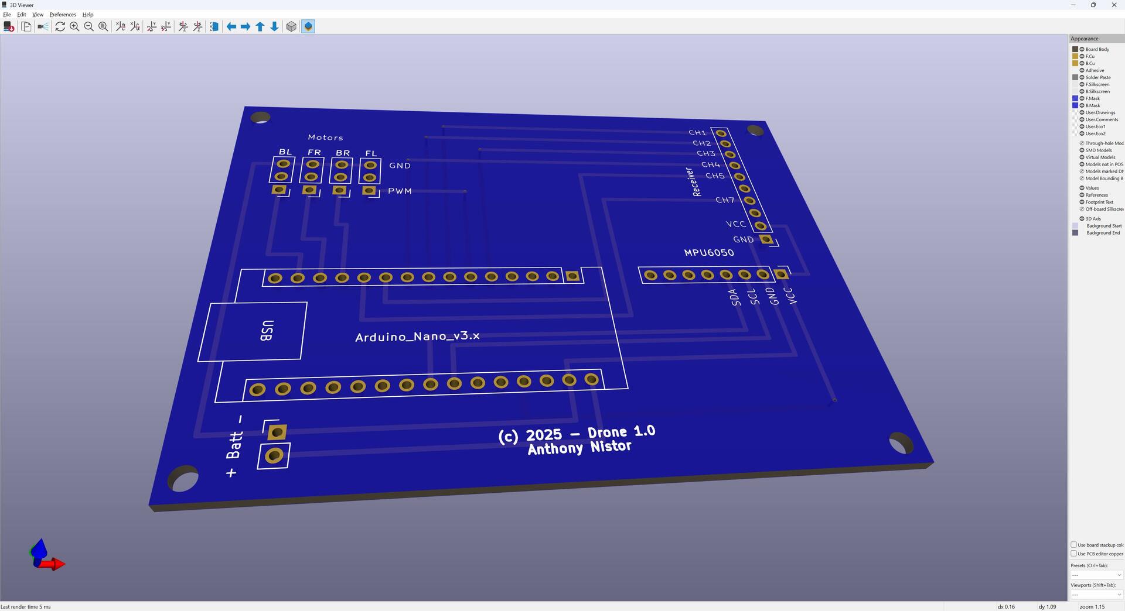Hide the Board Body layer visibility
This screenshot has height=611, width=1125.
coord(1082,49)
